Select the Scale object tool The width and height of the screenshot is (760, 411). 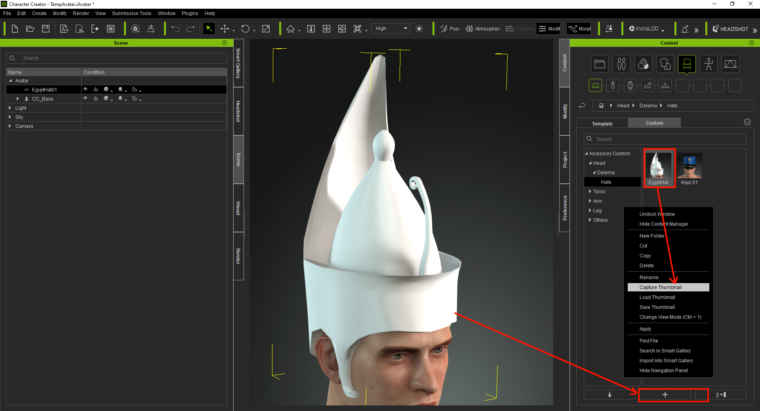tap(266, 29)
